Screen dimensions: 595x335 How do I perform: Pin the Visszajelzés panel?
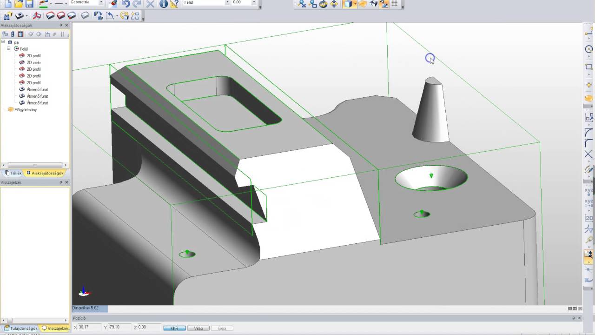[x=61, y=182]
